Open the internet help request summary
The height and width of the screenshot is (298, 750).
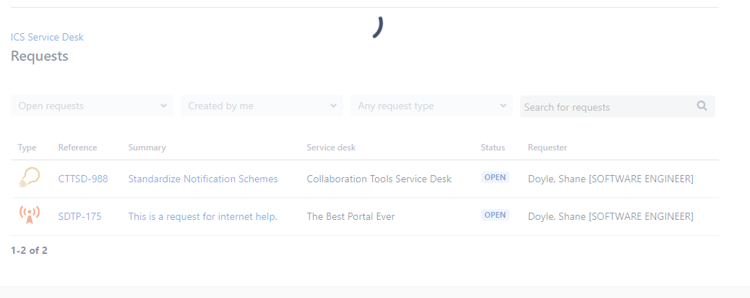203,216
